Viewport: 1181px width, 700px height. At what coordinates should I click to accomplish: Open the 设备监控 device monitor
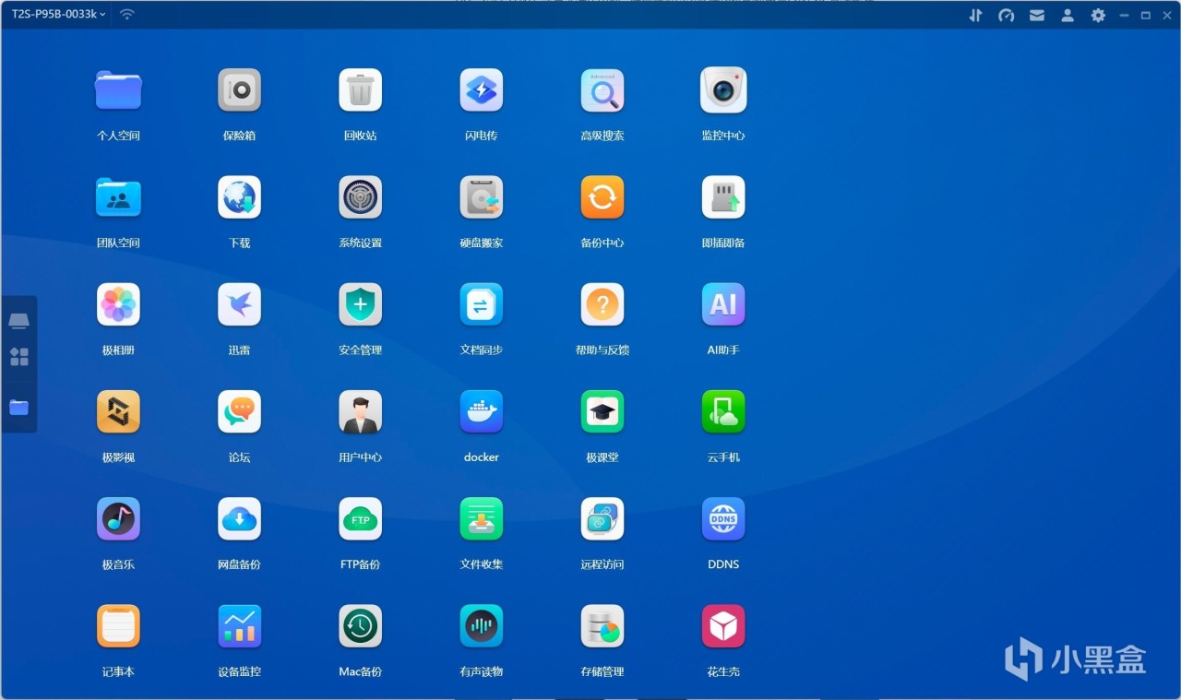239,626
